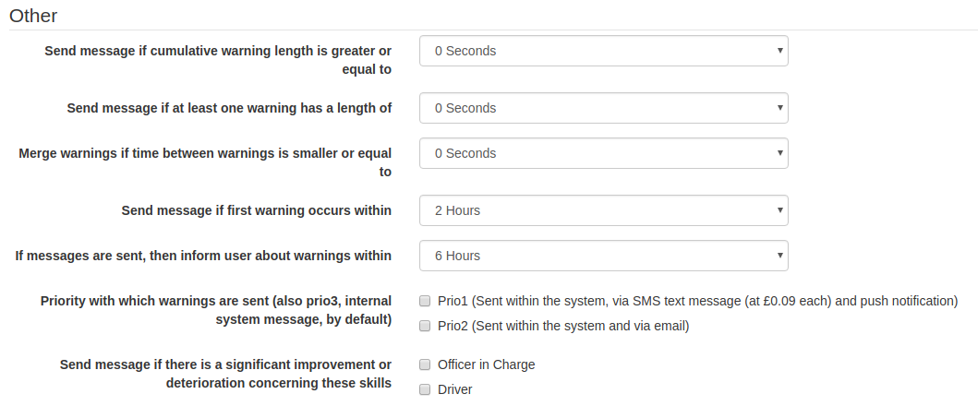Enable the Prio1 SMS priority checkbox
The width and height of the screenshot is (978, 418).
coord(425,301)
